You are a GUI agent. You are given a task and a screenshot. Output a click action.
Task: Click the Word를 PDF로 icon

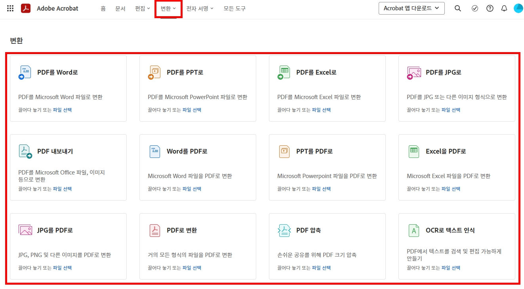[154, 152]
